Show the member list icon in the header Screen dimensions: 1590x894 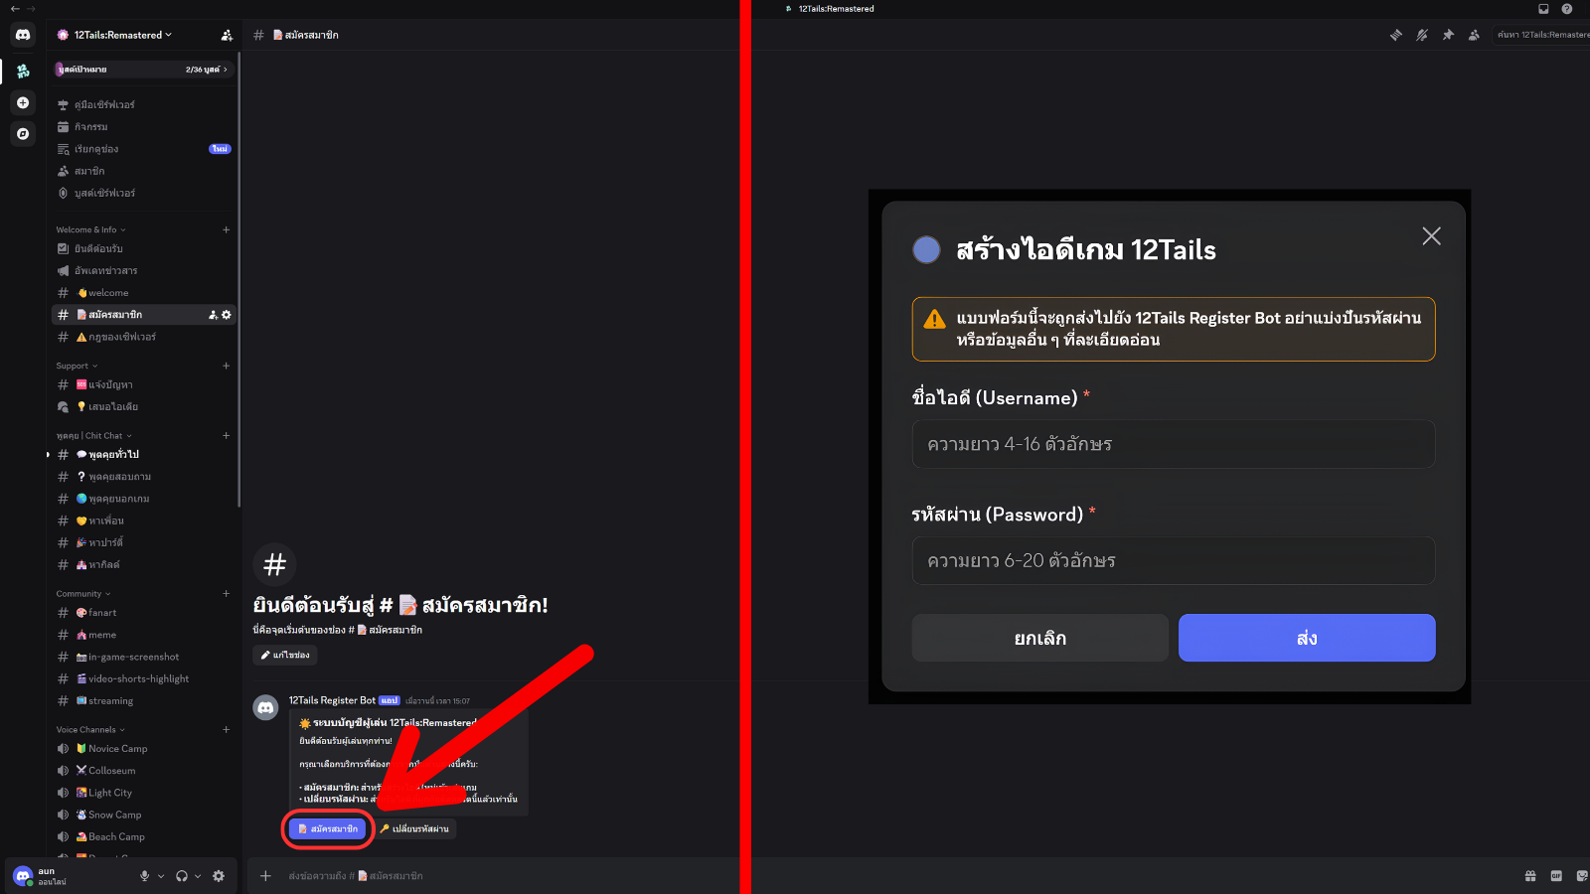[1474, 35]
